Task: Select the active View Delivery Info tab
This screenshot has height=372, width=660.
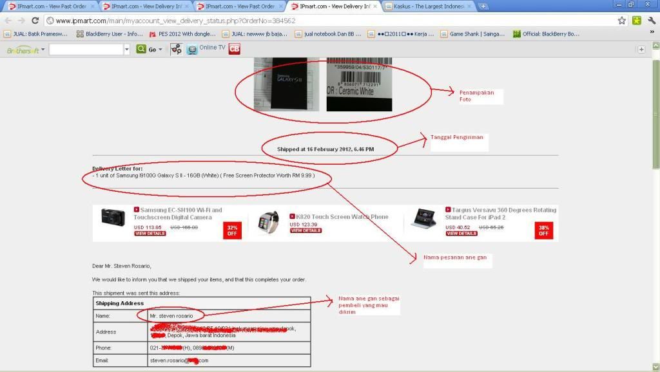Action: pyautogui.click(x=335, y=6)
